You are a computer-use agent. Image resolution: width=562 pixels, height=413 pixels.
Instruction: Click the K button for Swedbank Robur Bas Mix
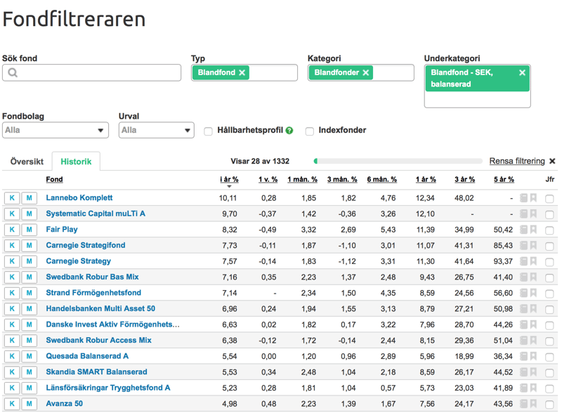12,277
